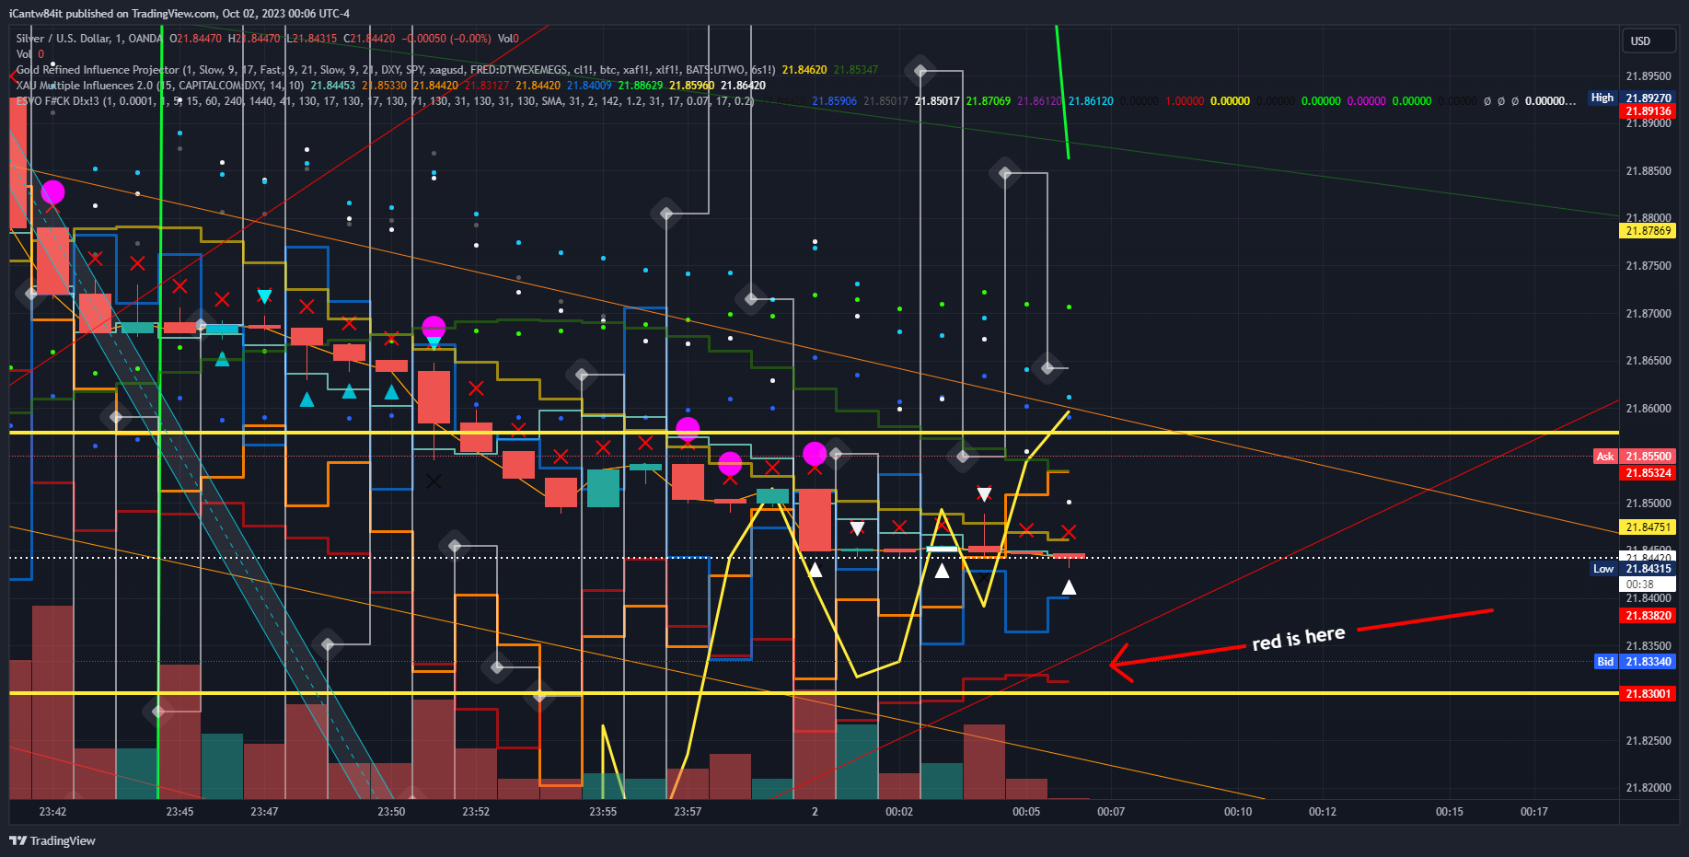Click the iCantw84it published on TradingView.com header
The width and height of the screenshot is (1689, 857).
click(x=179, y=13)
